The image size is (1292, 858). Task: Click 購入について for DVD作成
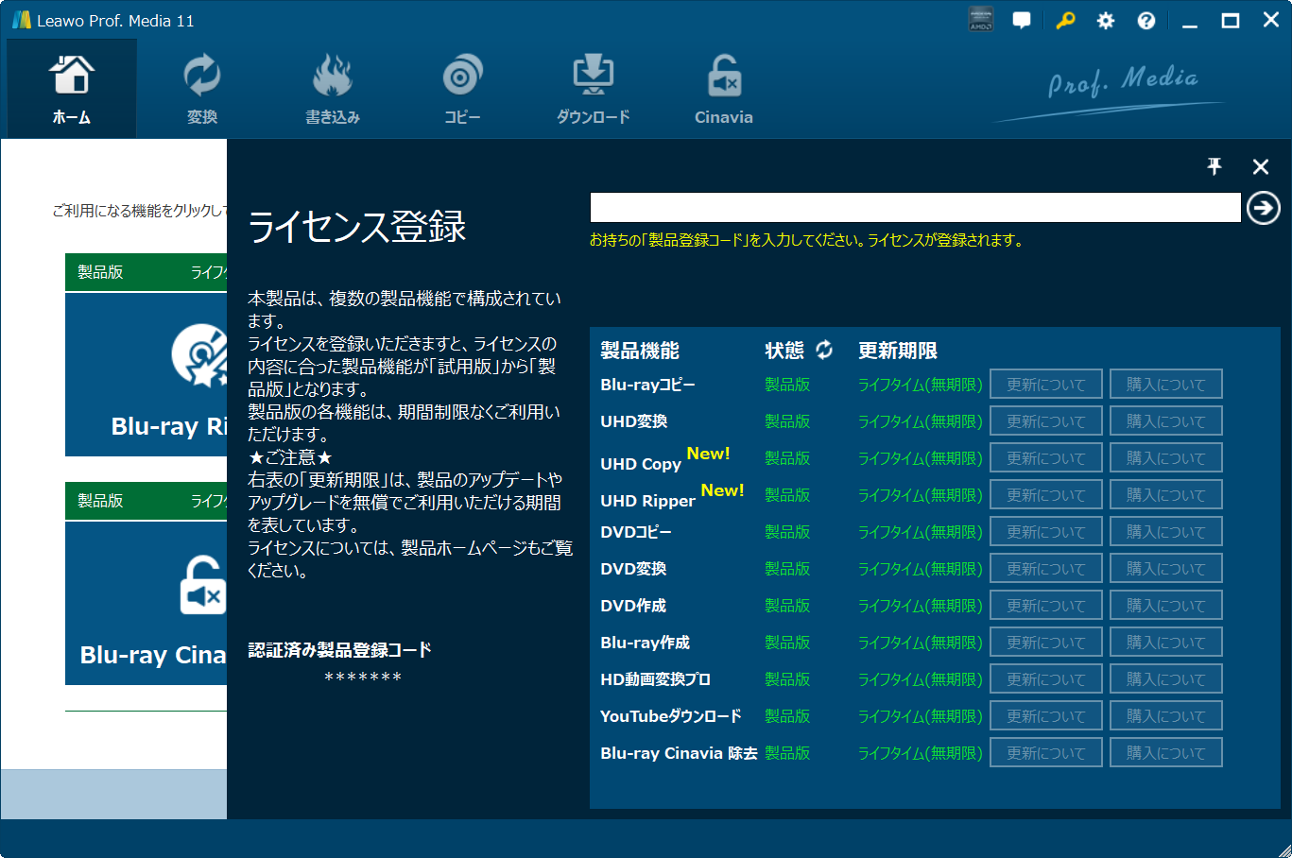coord(1165,606)
